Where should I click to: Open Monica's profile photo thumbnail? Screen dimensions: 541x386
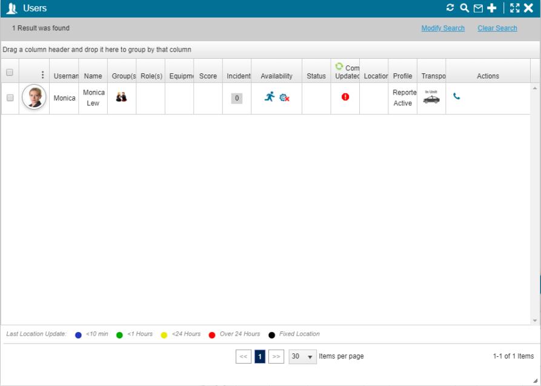(34, 97)
